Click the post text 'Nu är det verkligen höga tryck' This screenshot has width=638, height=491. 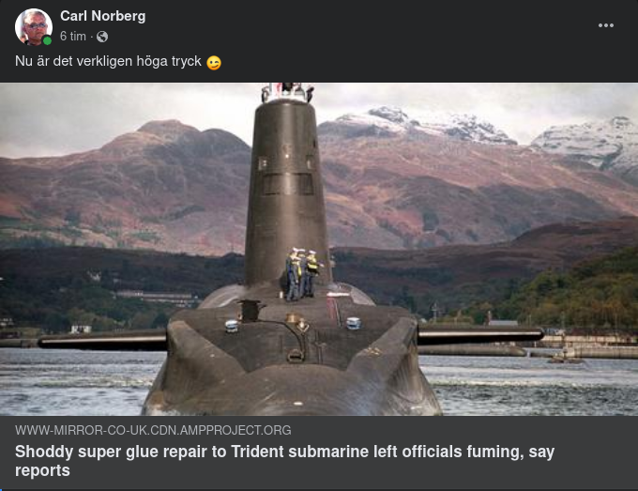[108, 61]
